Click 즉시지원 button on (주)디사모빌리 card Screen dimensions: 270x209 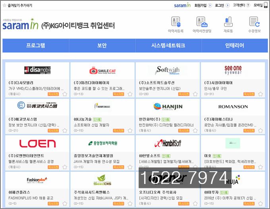click(53, 94)
